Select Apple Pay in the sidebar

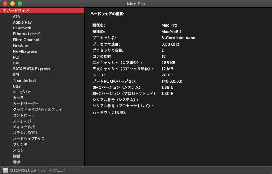click(x=22, y=22)
